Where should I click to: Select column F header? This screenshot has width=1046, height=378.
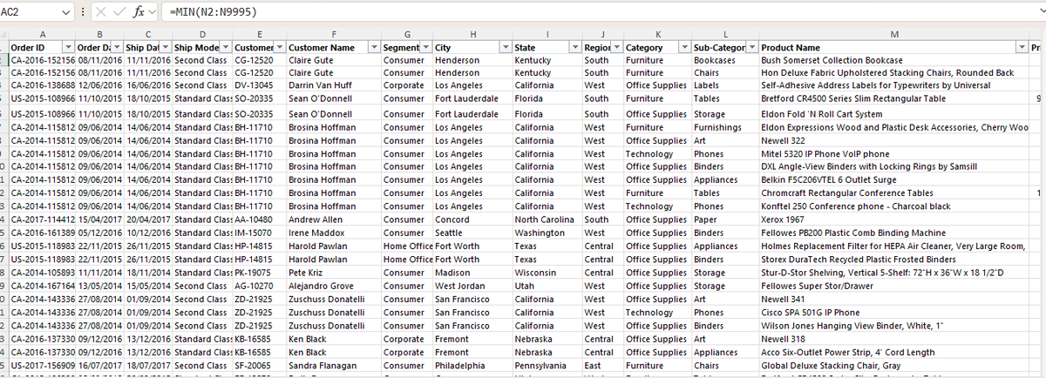point(333,33)
